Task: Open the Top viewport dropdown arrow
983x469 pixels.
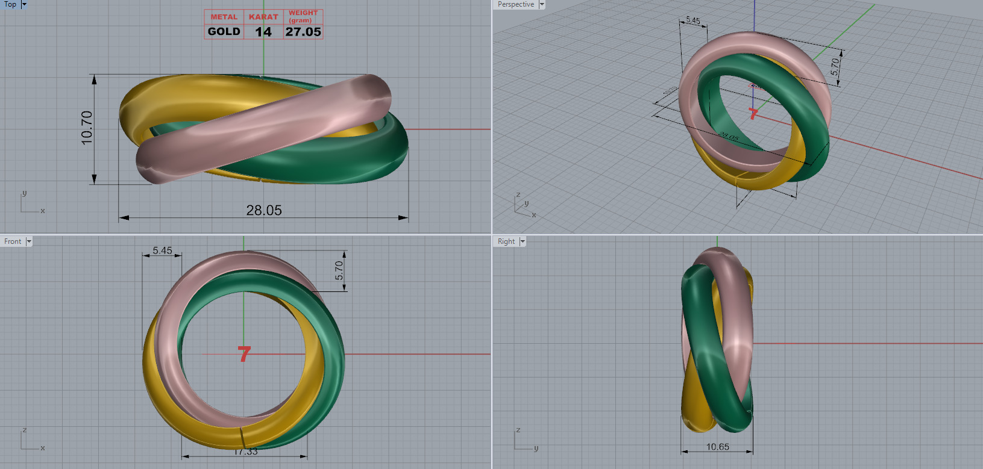Action: (24, 4)
